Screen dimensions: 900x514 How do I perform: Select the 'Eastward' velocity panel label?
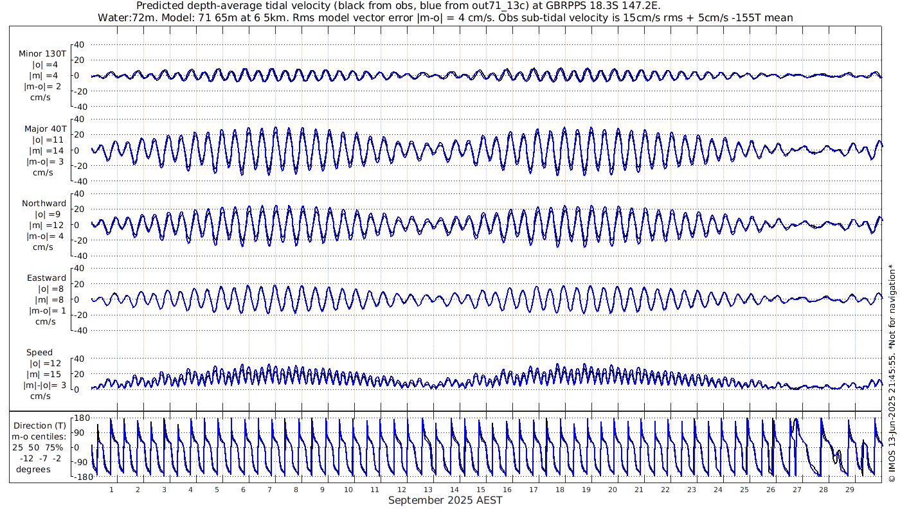tap(46, 278)
